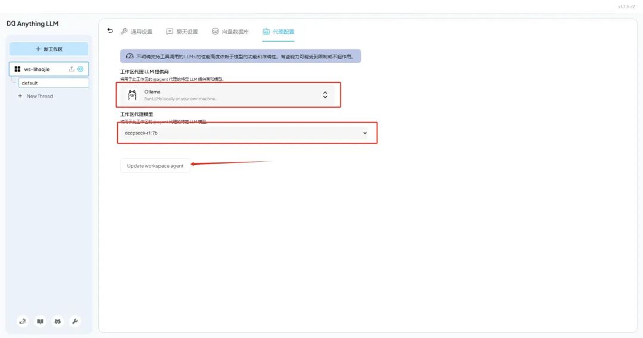Image resolution: width=643 pixels, height=338 pixels.
Task: Click the v1.7.3-r2 version text
Action: tap(626, 7)
